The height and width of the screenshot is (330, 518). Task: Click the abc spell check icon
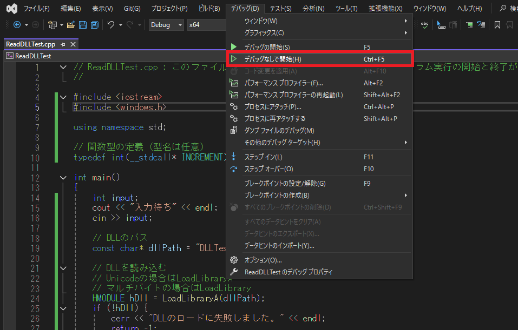coord(425,25)
